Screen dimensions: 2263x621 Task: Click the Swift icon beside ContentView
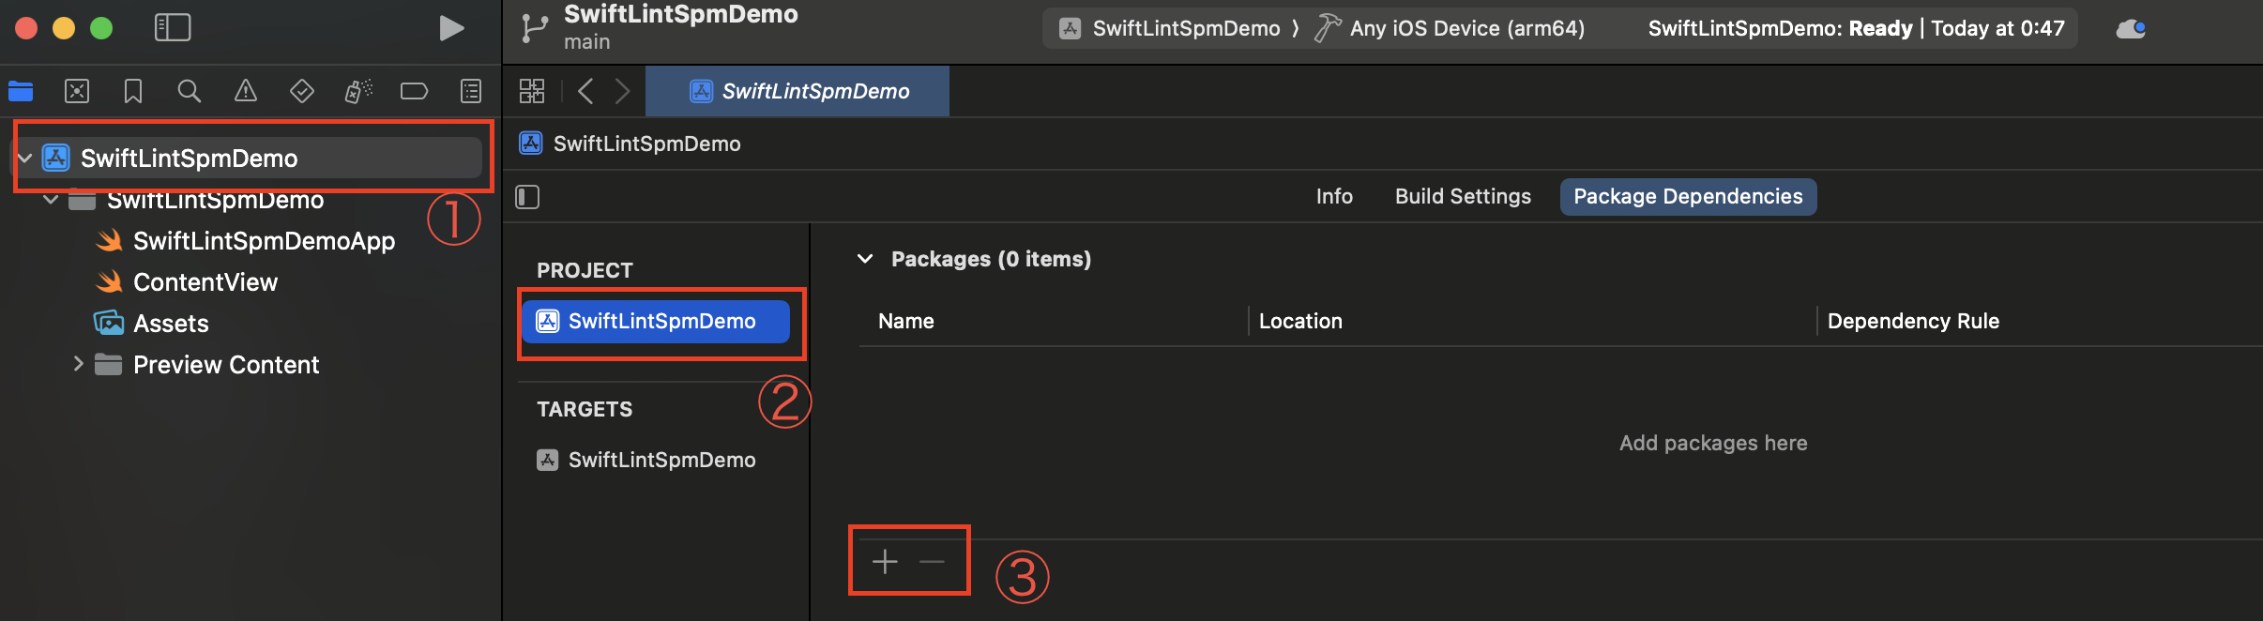(110, 281)
